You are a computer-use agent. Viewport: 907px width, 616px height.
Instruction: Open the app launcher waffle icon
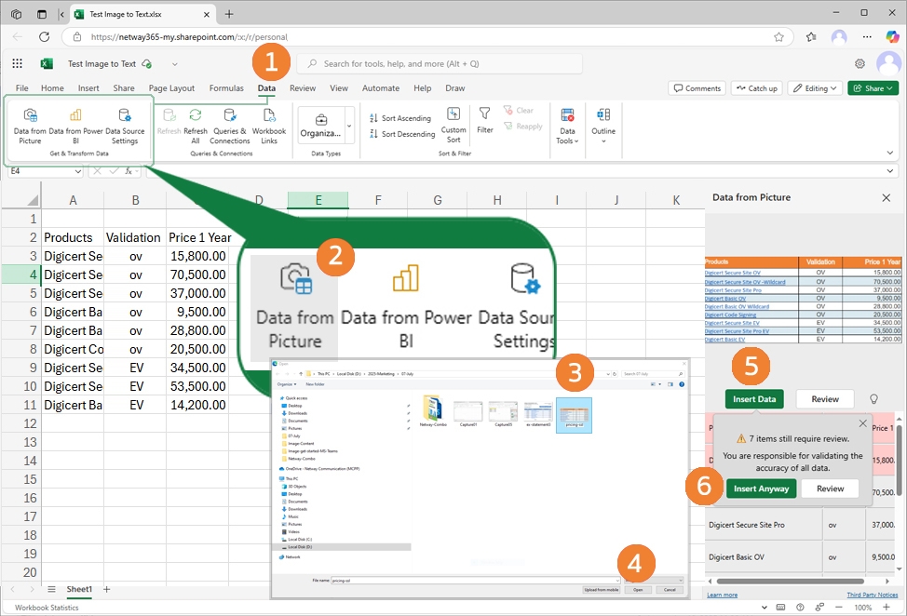coord(18,63)
